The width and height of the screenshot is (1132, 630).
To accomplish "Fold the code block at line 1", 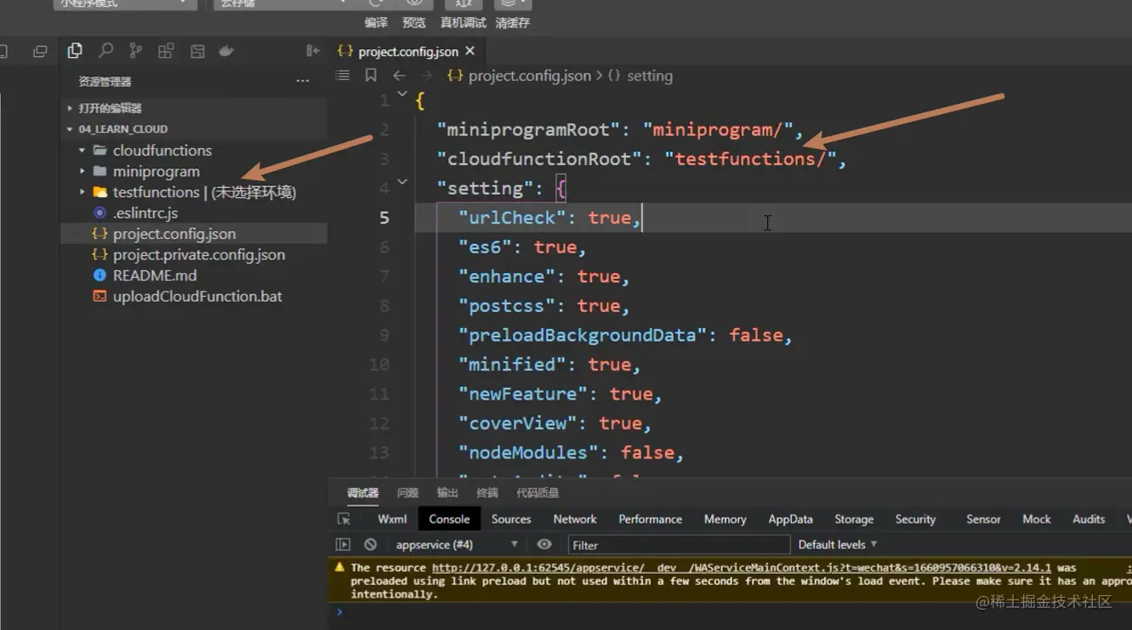I will (x=402, y=94).
